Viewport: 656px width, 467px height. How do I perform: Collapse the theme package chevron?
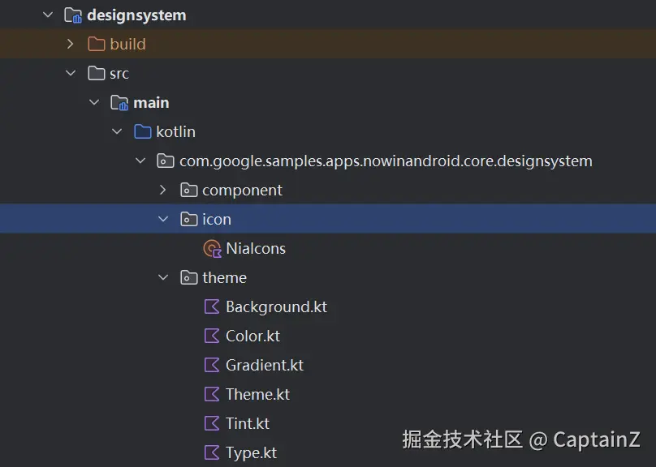163,277
